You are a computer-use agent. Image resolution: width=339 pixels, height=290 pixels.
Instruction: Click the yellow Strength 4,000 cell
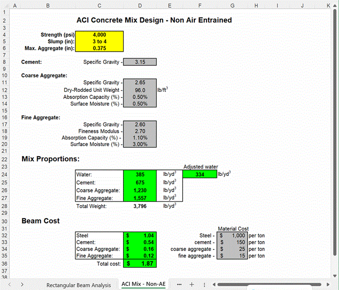click(x=99, y=35)
